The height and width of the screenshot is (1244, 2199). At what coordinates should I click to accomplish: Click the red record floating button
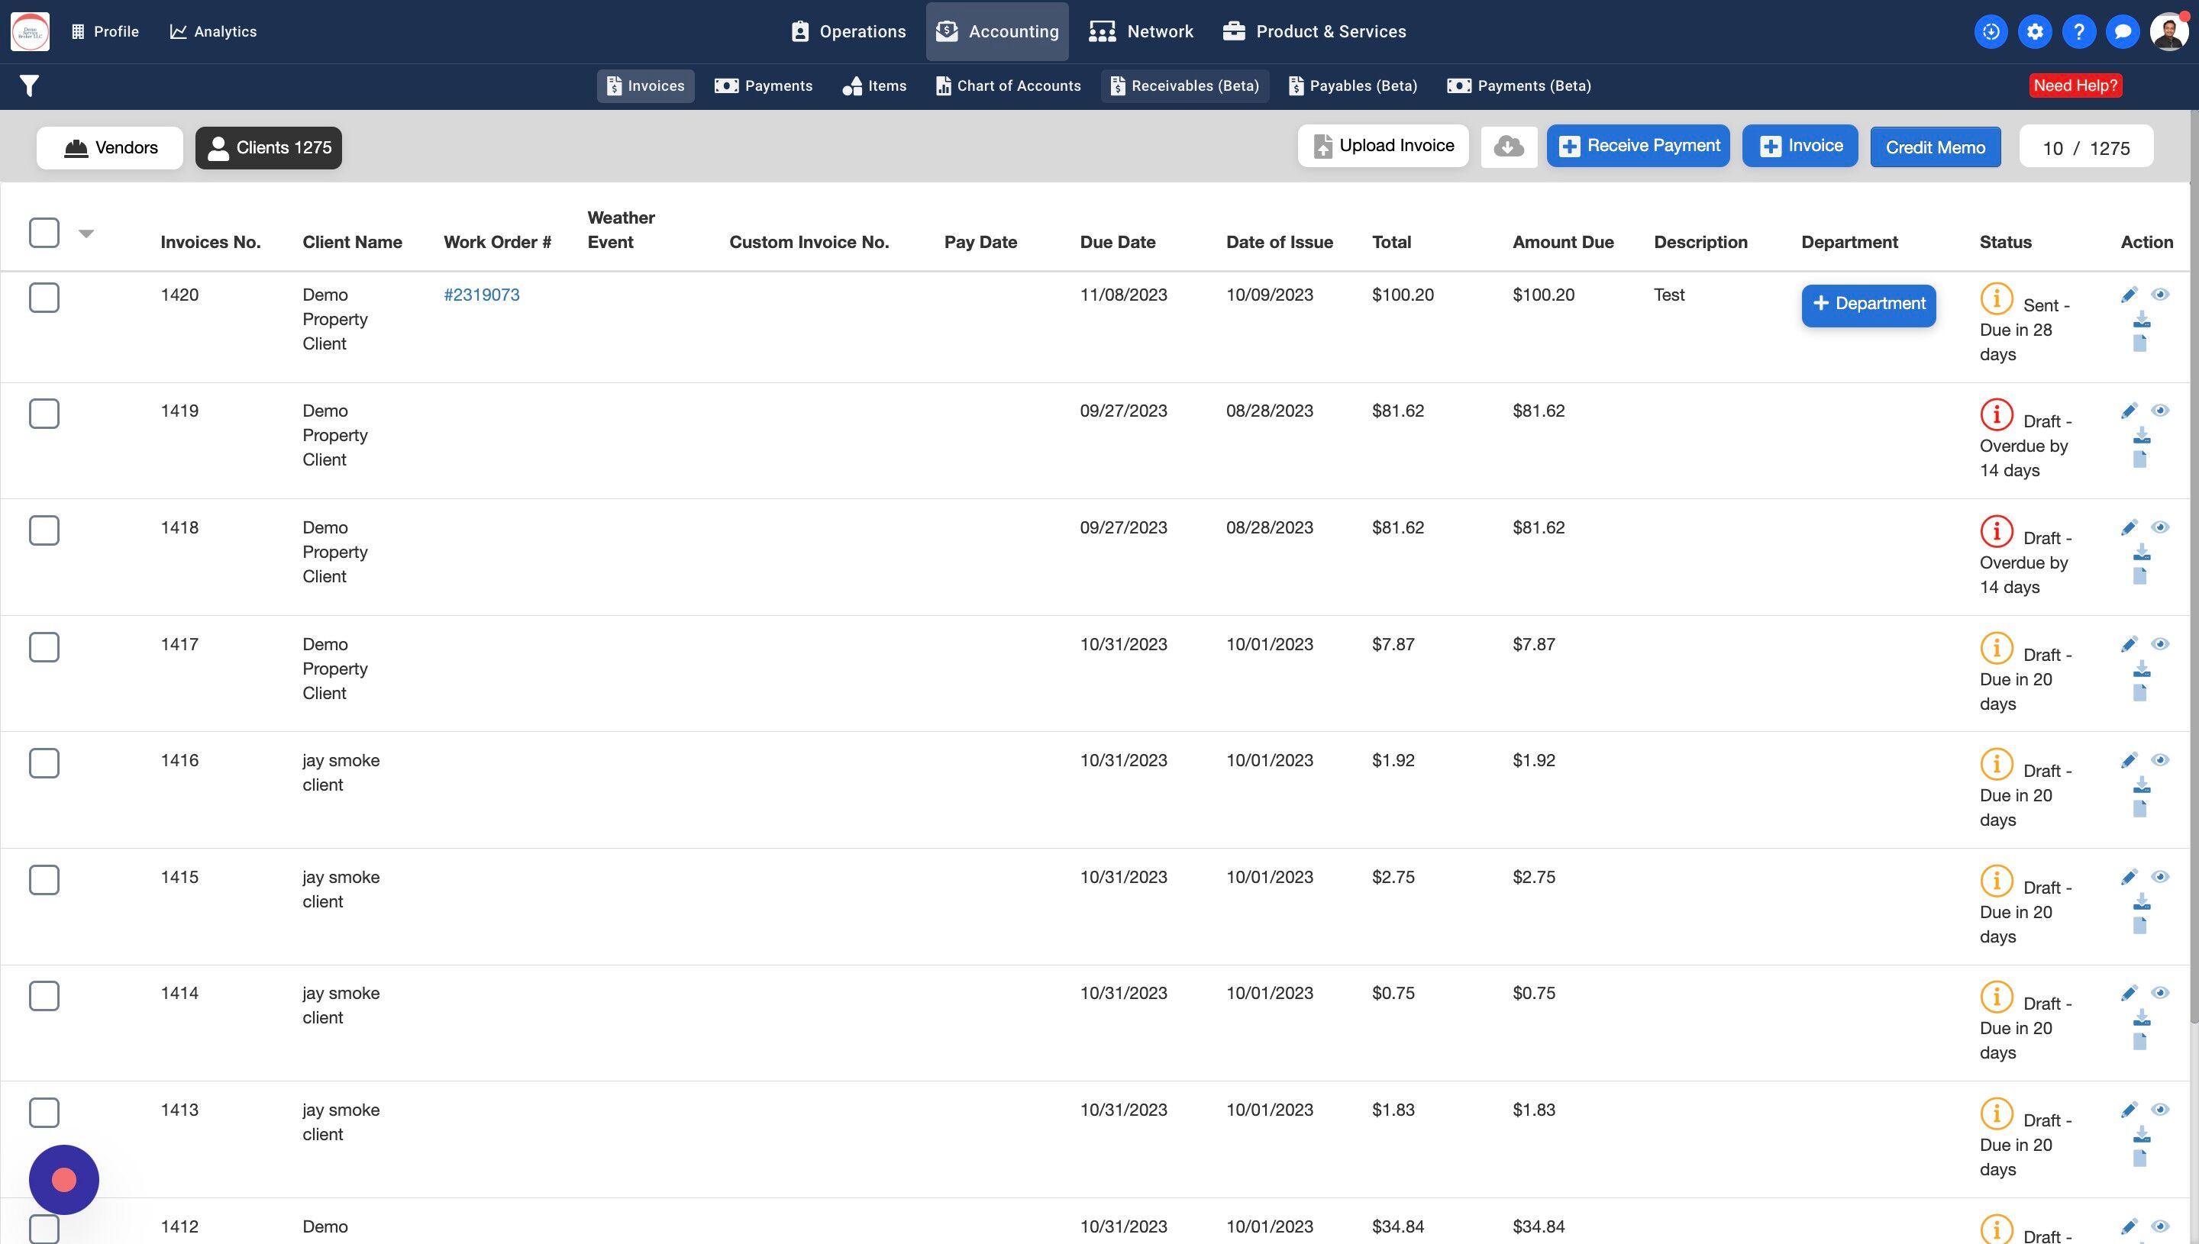click(64, 1180)
